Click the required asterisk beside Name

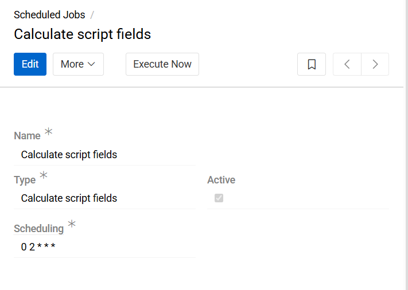coord(49,132)
